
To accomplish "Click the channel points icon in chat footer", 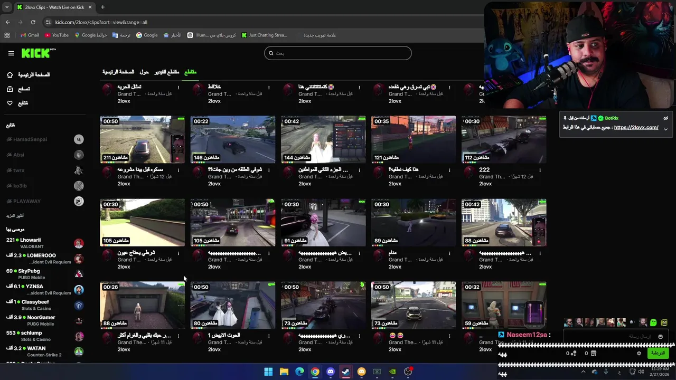I will point(574,353).
